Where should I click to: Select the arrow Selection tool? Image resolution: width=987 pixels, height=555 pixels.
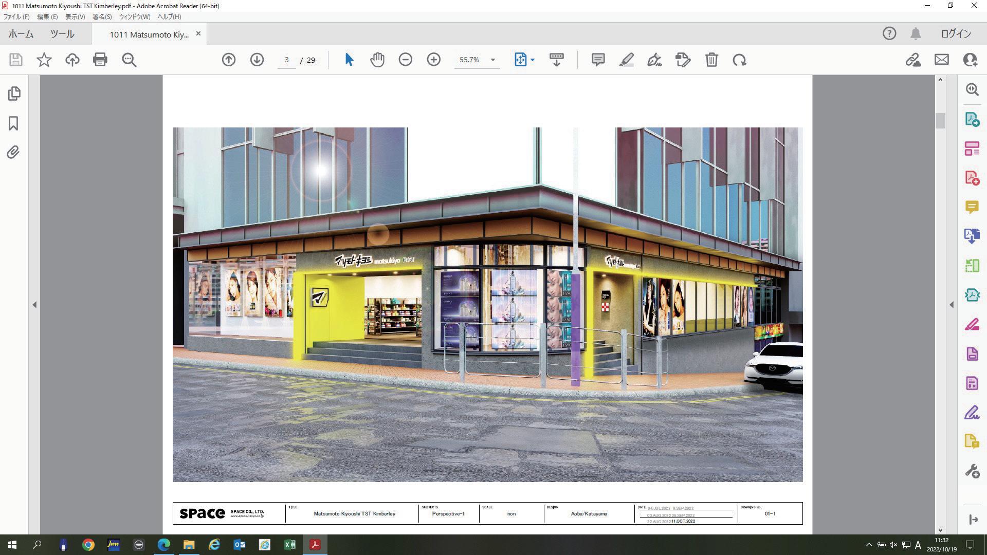tap(349, 60)
